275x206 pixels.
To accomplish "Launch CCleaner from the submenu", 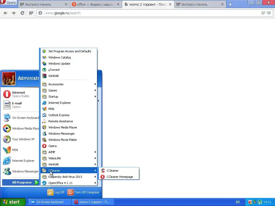I will point(119,170).
